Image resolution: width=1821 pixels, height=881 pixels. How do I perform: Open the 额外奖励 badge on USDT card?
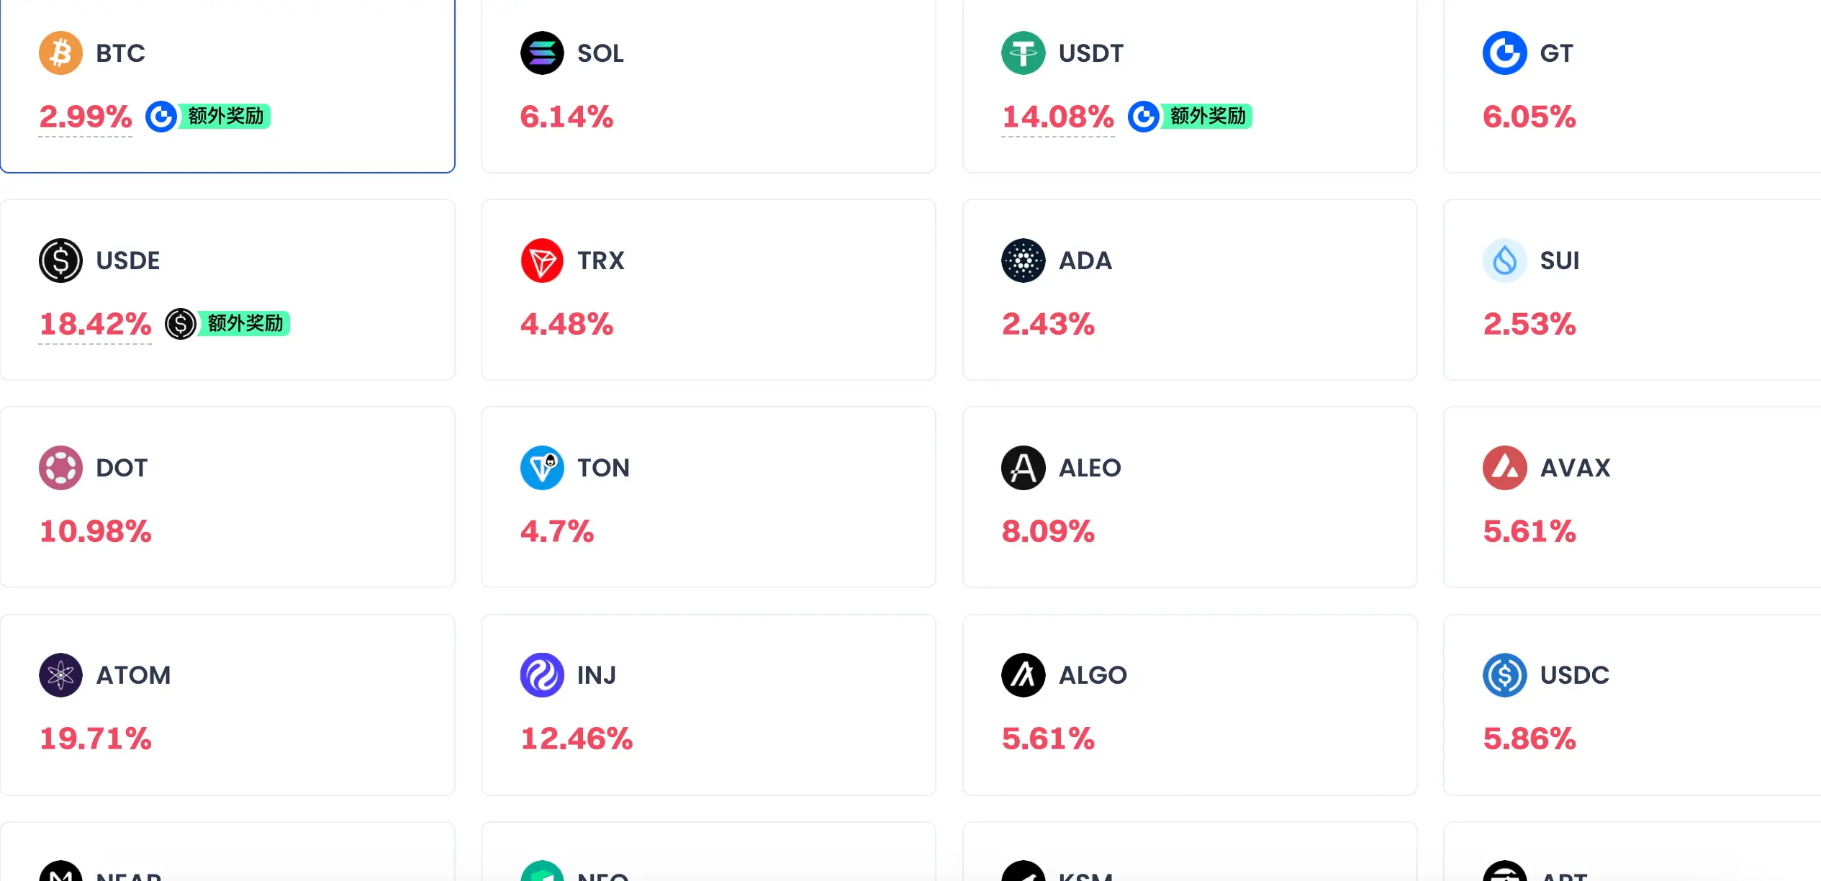tap(1190, 117)
